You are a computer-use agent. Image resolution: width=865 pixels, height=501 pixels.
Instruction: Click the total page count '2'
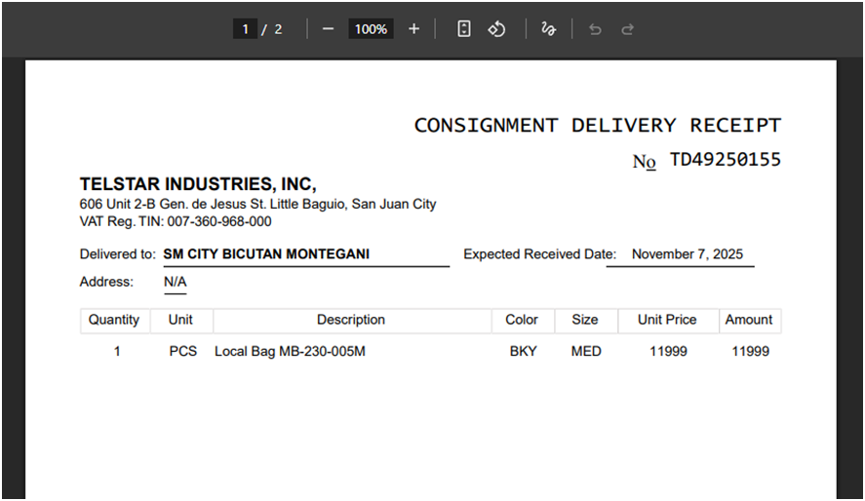tap(278, 29)
